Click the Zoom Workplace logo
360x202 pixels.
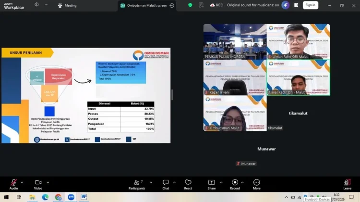click(14, 6)
